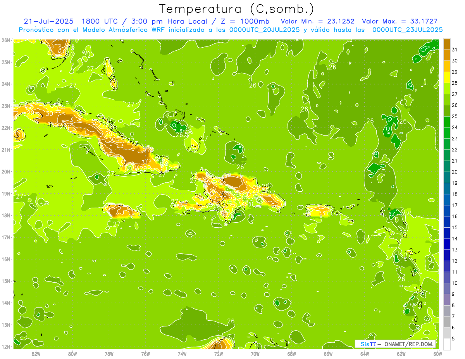Click the "66W" longitude axis label

pos(328,354)
